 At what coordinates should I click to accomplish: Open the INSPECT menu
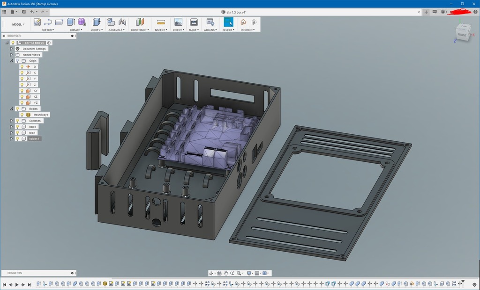coord(161,30)
